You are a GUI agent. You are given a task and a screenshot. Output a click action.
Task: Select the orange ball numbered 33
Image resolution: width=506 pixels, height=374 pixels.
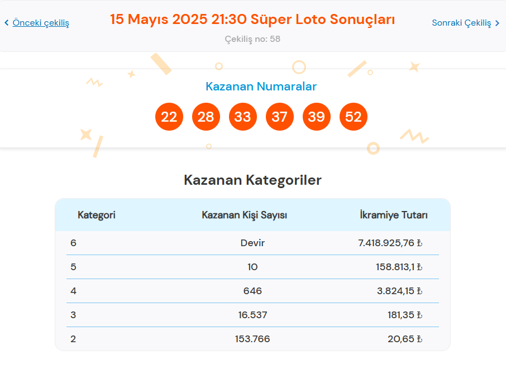pos(242,117)
